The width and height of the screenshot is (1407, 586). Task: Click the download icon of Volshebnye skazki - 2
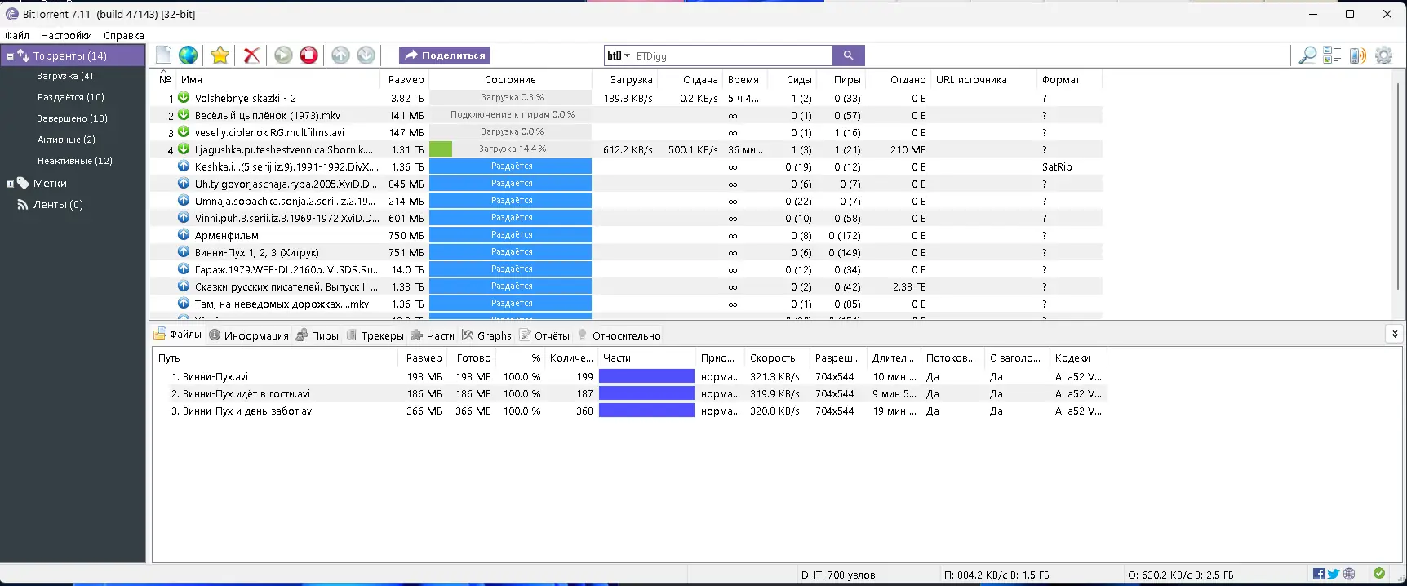point(184,97)
